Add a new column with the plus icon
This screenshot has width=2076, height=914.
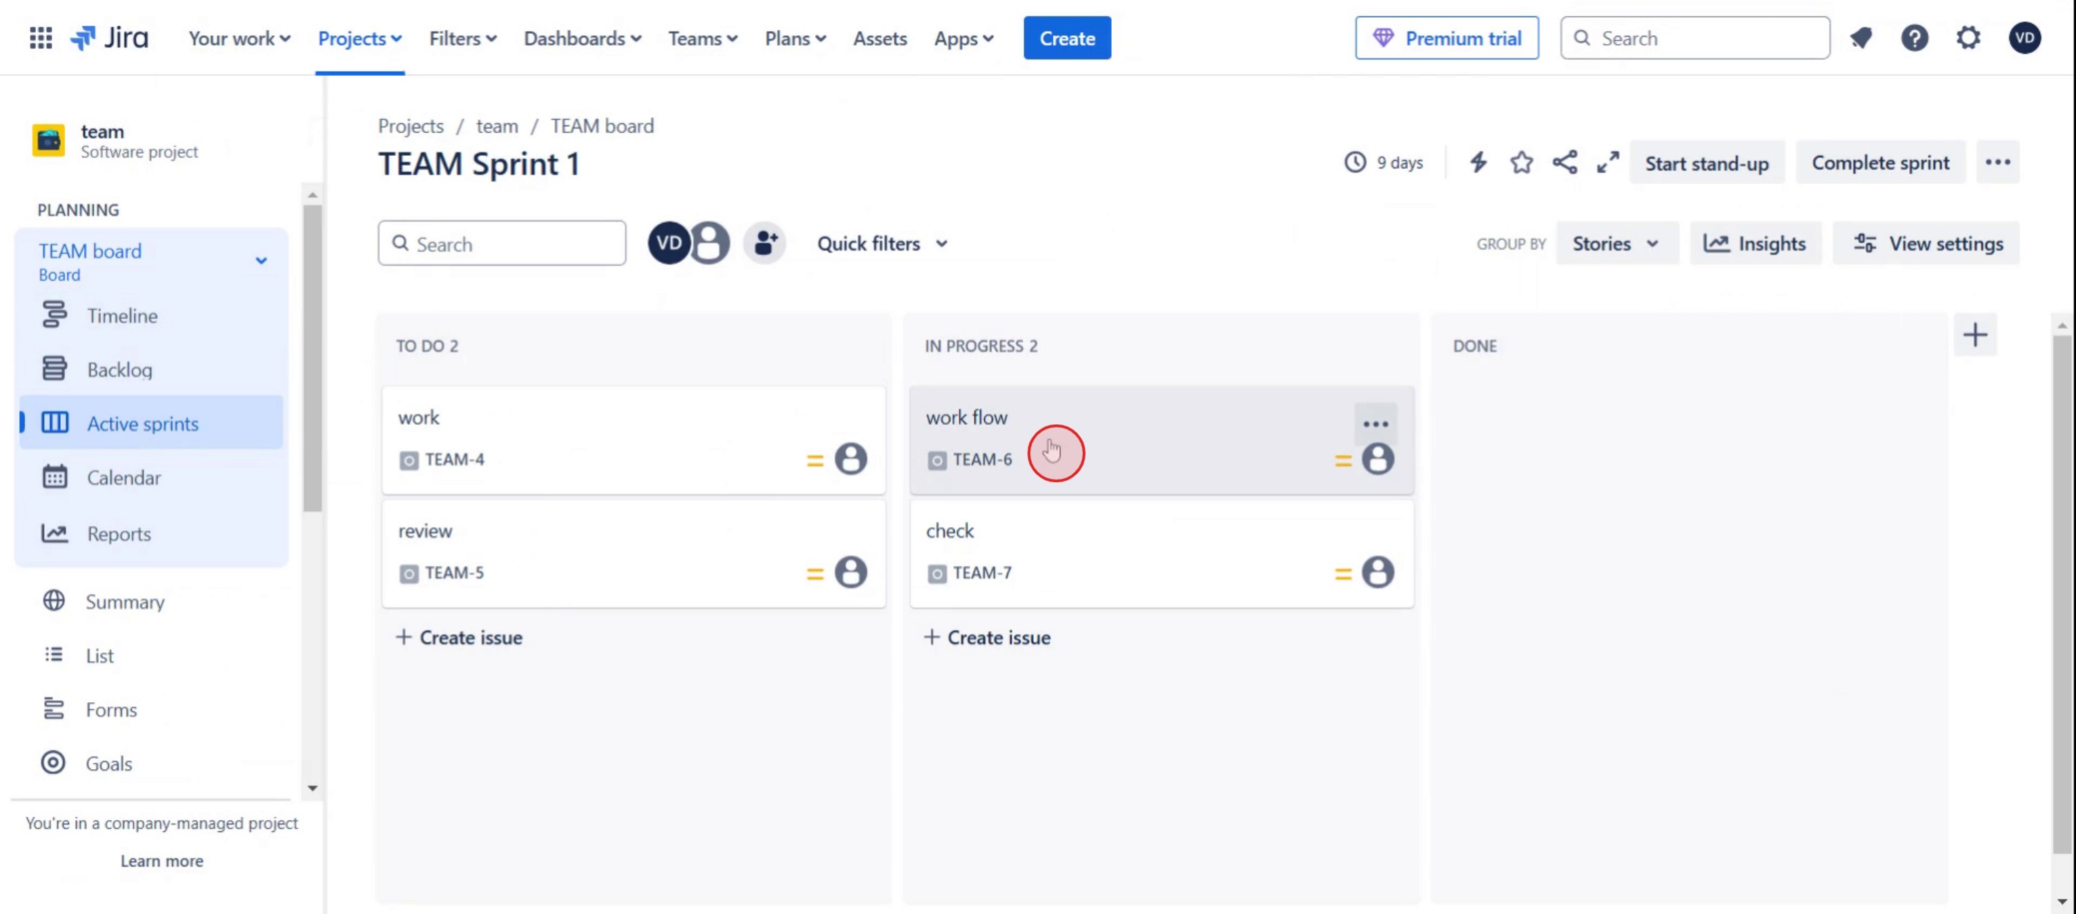pos(1975,335)
